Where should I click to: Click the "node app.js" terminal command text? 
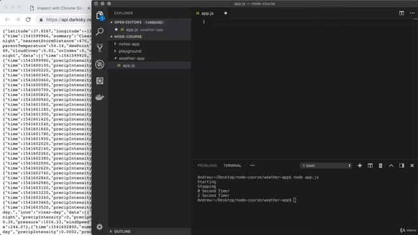[306, 177]
